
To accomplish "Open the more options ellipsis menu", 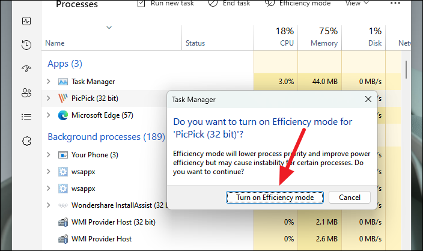I will [395, 3].
